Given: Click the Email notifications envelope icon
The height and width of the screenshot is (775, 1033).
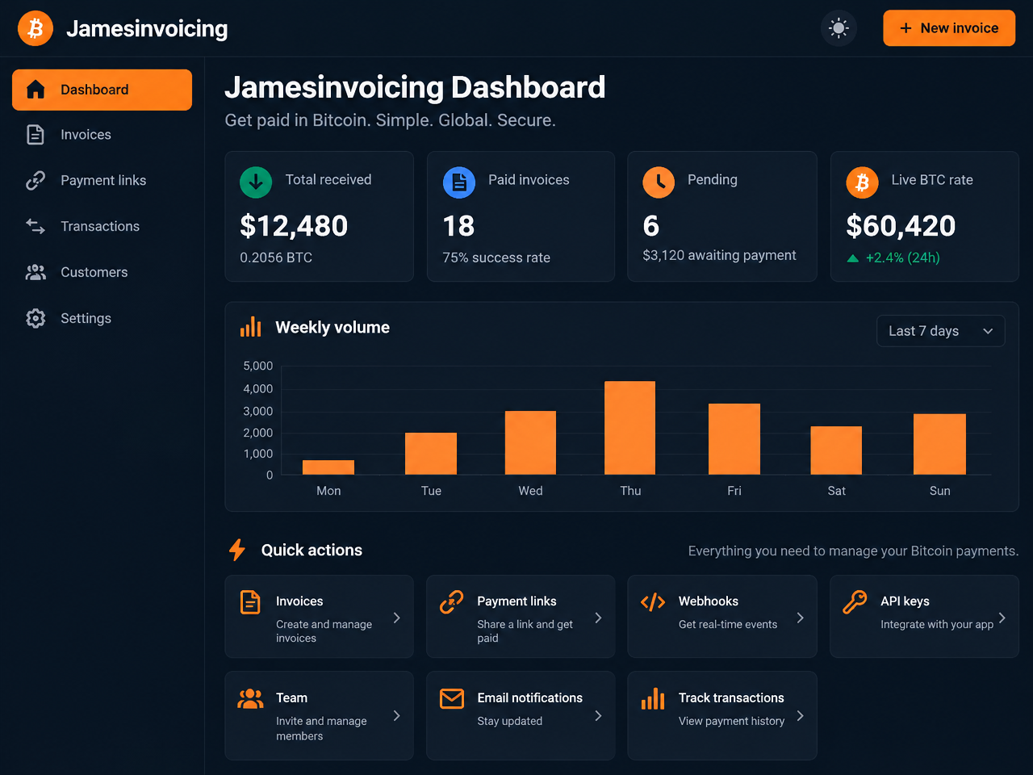Looking at the screenshot, I should pos(452,698).
